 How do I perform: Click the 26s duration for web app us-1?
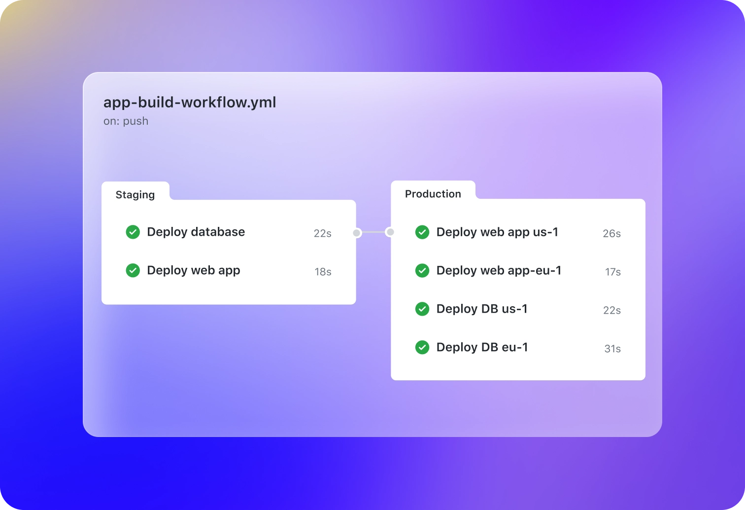(x=611, y=233)
